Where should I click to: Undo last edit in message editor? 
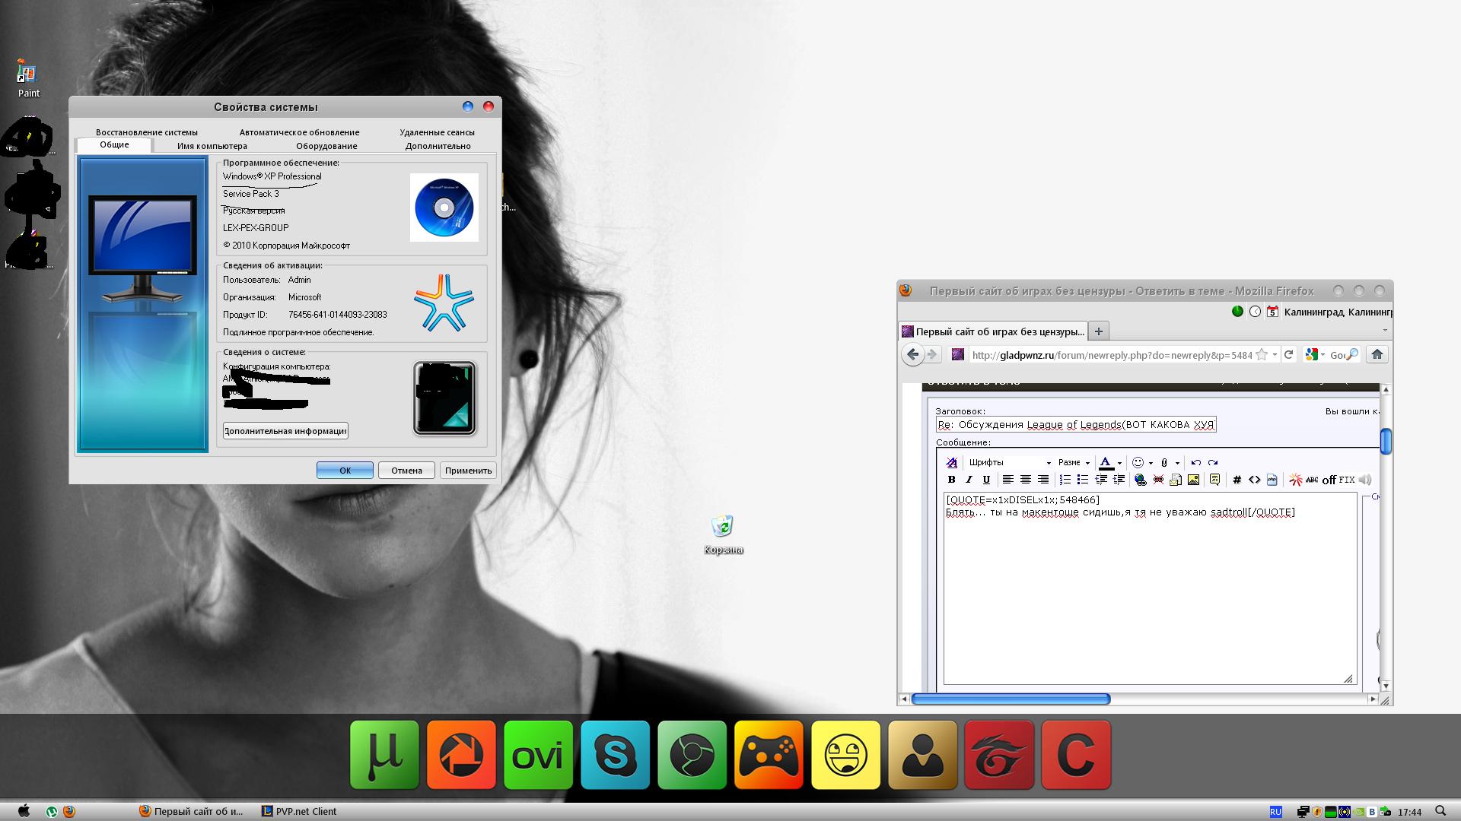(1195, 462)
